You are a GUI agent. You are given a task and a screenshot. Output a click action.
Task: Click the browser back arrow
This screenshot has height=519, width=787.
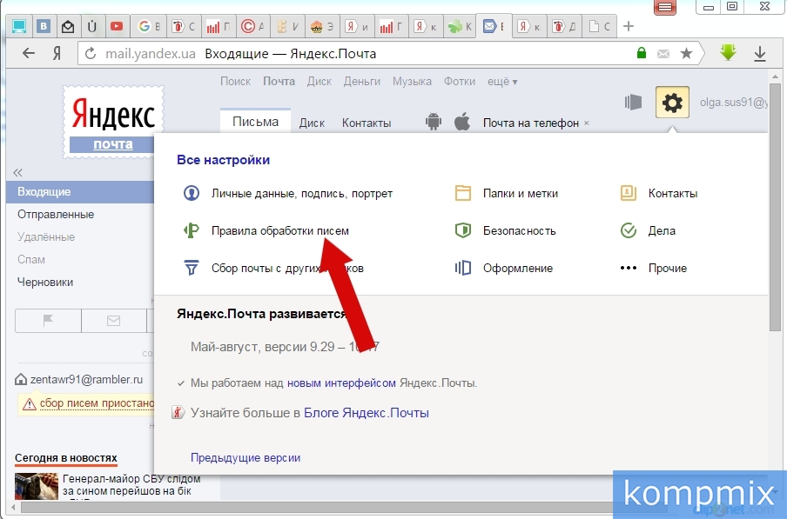(x=29, y=53)
